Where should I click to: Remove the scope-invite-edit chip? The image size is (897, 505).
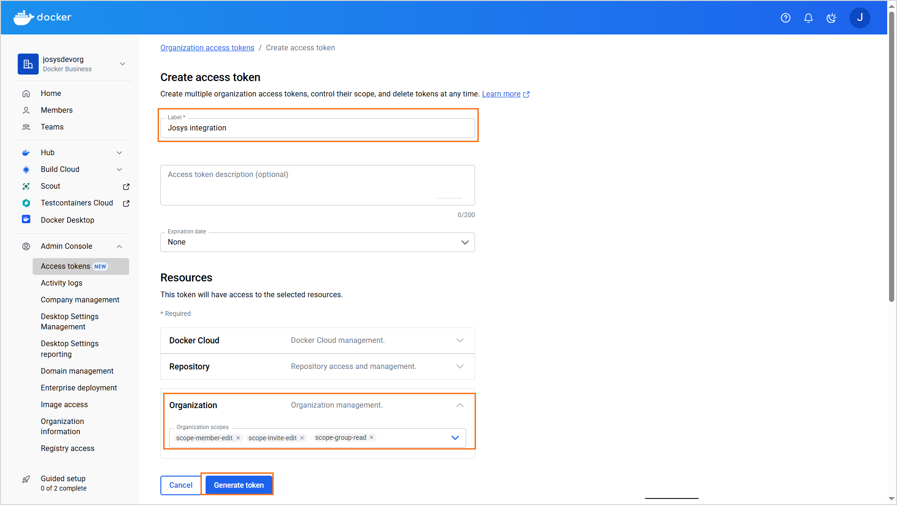tap(302, 438)
